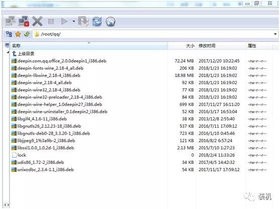Image resolution: width=280 pixels, height=209 pixels.
Task: Click the blue refresh icon
Action: point(97,22)
